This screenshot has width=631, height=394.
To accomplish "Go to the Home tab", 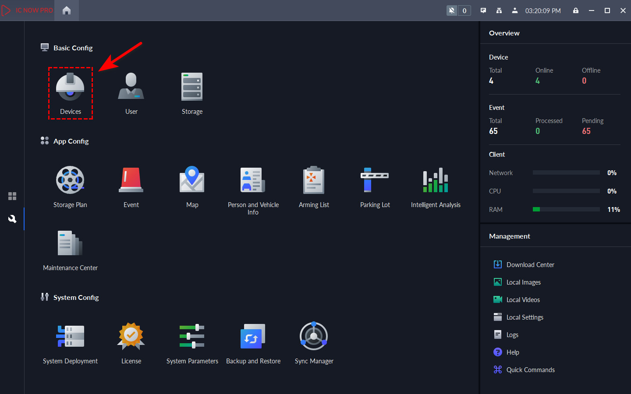I will (67, 11).
